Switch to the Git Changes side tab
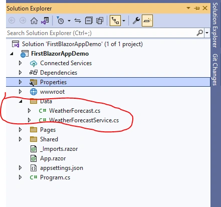Viewport: 221px width, 207px height. (215, 70)
